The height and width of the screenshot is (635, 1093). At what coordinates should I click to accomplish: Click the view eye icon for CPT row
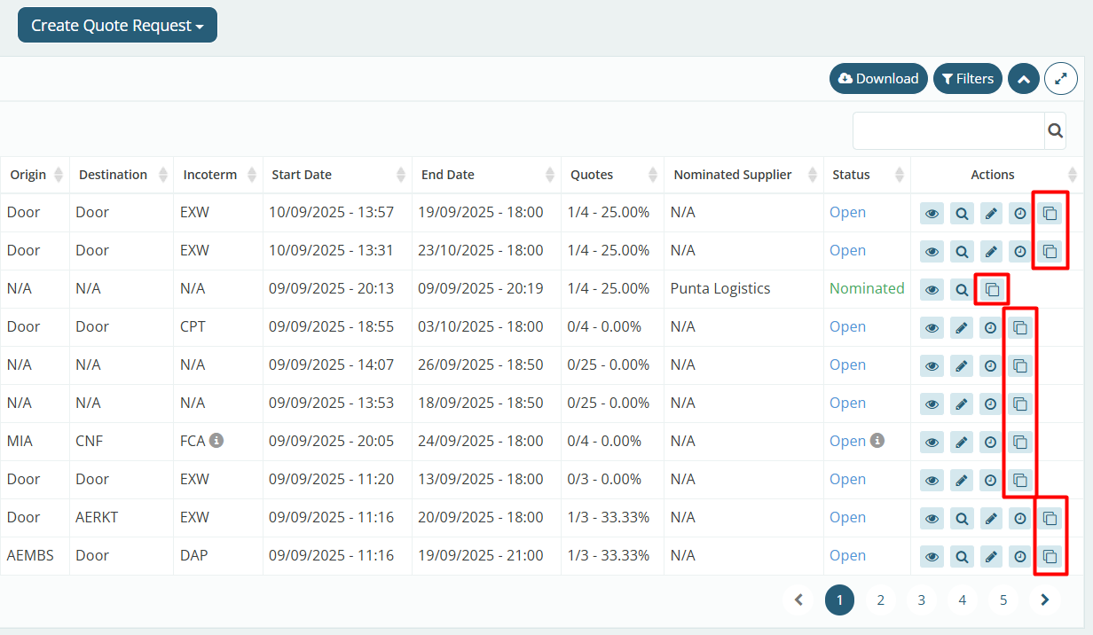coord(932,327)
